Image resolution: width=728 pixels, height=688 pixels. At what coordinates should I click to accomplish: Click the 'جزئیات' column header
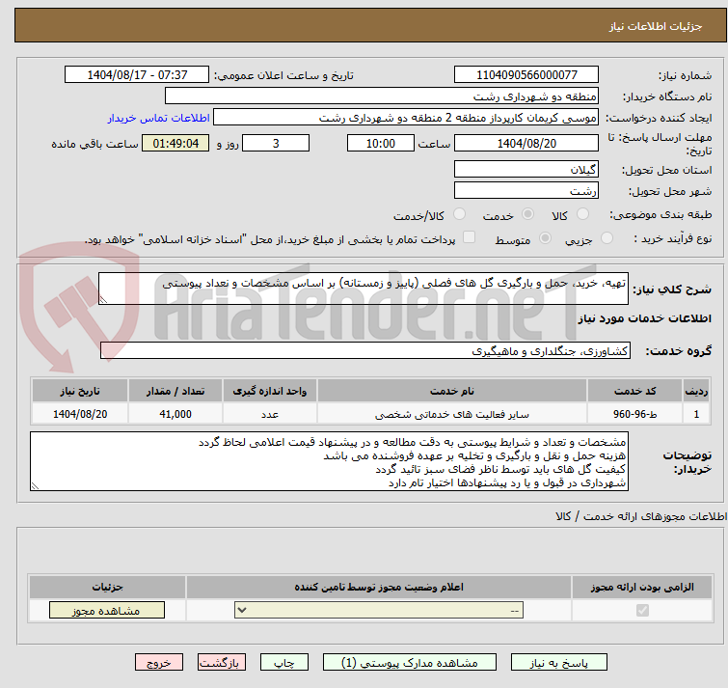point(107,588)
